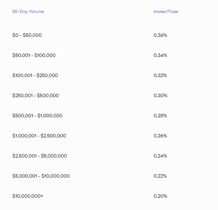Select the $500,001 - $1,000,000 volume tier
This screenshot has height=210, width=218.
tap(37, 116)
